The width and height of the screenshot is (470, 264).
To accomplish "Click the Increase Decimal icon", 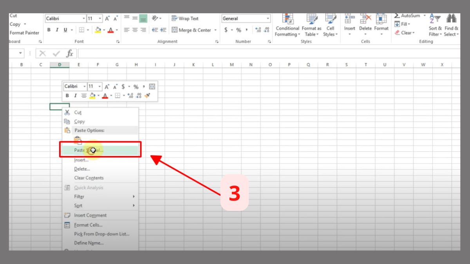I will pyautogui.click(x=258, y=30).
